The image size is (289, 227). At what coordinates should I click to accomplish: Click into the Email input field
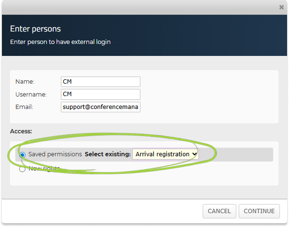[x=101, y=107]
